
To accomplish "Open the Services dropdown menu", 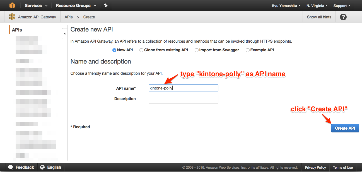I will pos(36,5).
